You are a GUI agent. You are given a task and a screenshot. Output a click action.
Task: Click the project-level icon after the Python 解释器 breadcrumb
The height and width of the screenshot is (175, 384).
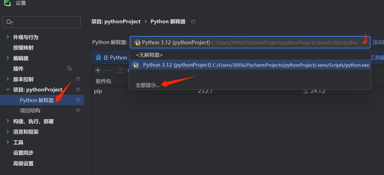[x=193, y=22]
